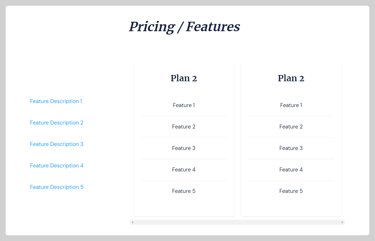Open the Feature Description 2 link

click(x=57, y=123)
